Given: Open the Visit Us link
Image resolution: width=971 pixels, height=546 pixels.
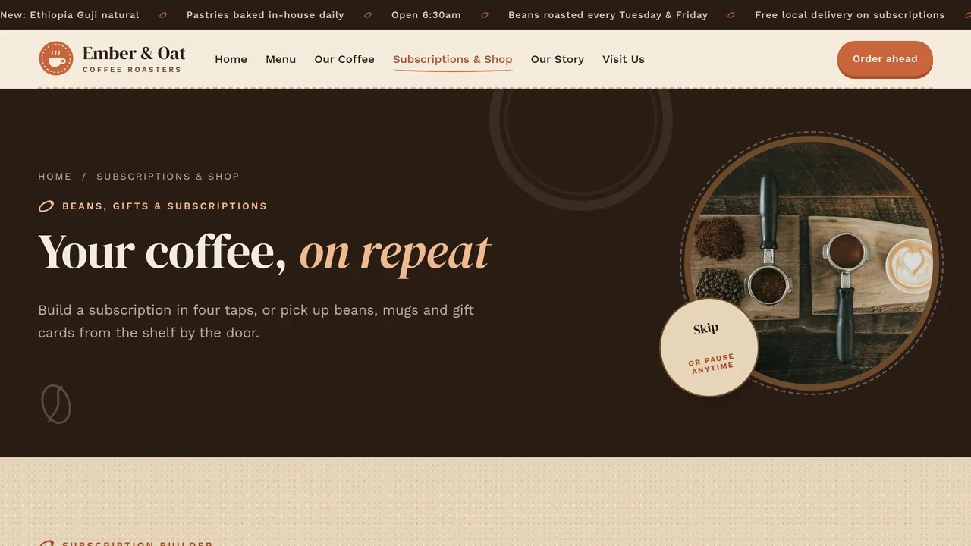Looking at the screenshot, I should click(624, 59).
